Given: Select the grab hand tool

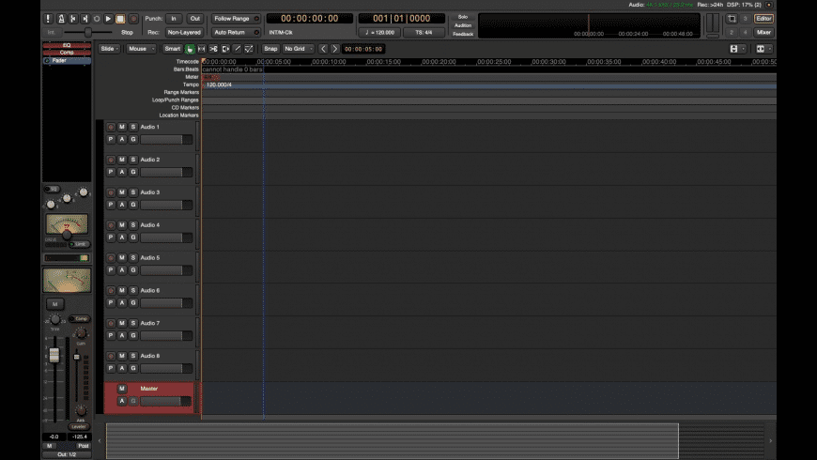Looking at the screenshot, I should tap(190, 49).
